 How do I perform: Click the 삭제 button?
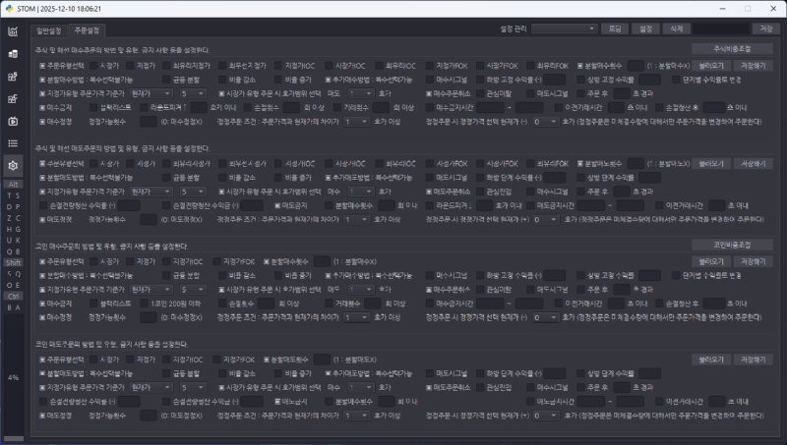[x=677, y=28]
